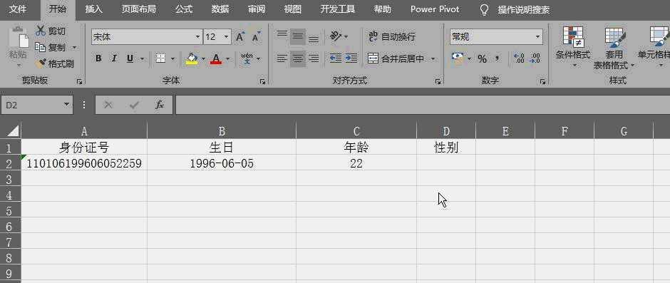Switch to the 插入 Insert tab
The height and width of the screenshot is (283, 670).
93,9
